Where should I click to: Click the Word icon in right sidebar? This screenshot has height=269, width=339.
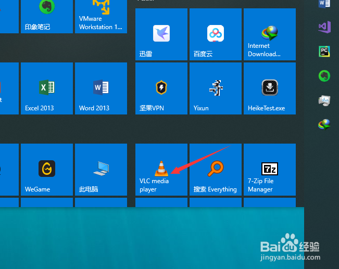pos(324,4)
